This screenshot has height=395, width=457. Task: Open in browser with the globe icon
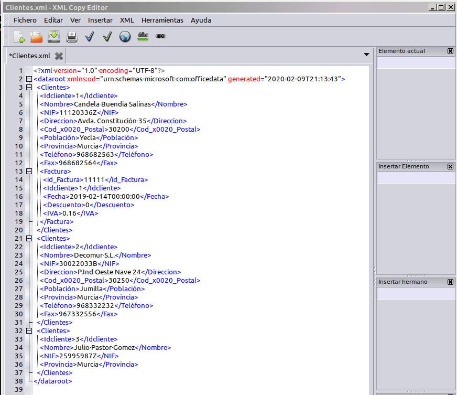(x=125, y=36)
